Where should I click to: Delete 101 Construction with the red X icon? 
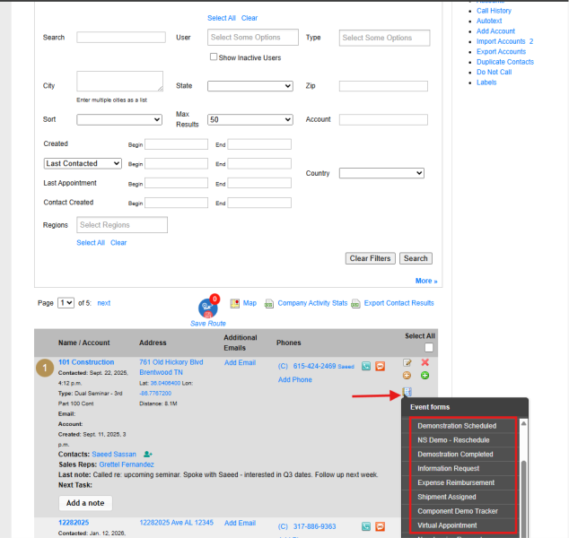(425, 362)
